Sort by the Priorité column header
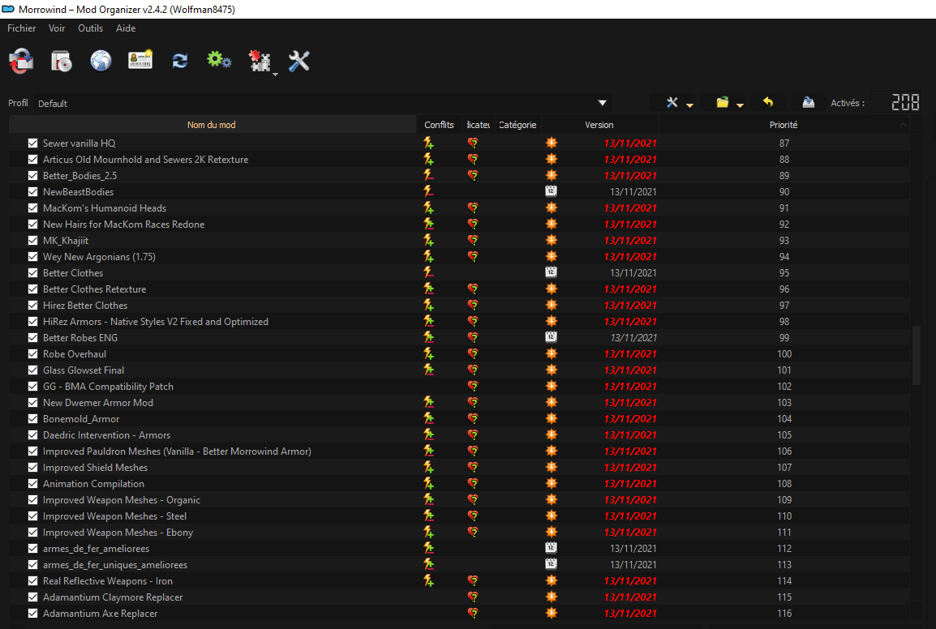Screen dimensions: 936x629 pyautogui.click(x=783, y=125)
